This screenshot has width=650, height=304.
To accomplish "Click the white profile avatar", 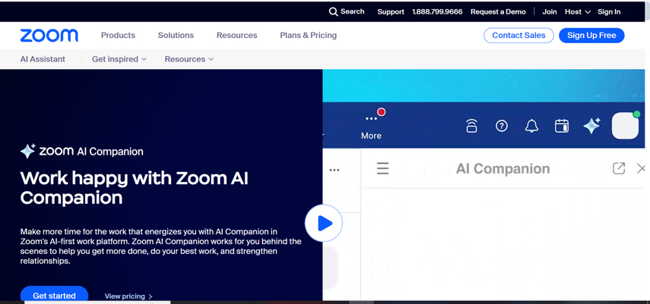I will [625, 126].
